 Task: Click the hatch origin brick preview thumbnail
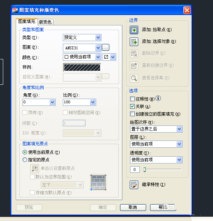[98, 182]
